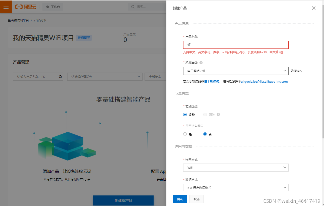Click the 我的天猫精灵WiFi项目 title
This screenshot has width=324, height=206.
[43, 38]
